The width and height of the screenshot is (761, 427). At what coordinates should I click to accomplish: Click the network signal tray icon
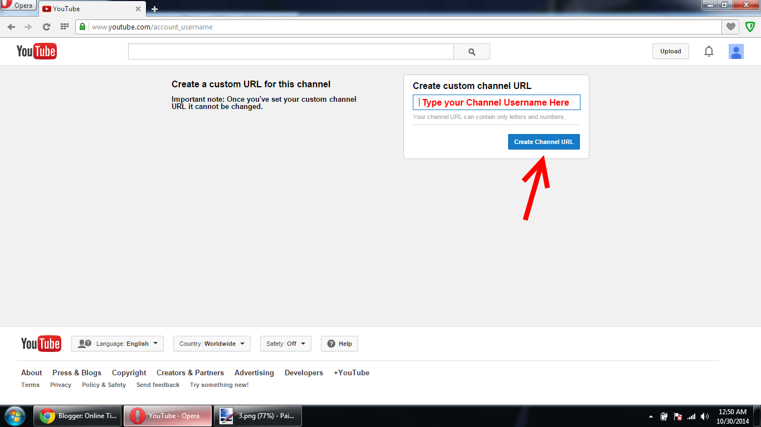[x=691, y=416]
